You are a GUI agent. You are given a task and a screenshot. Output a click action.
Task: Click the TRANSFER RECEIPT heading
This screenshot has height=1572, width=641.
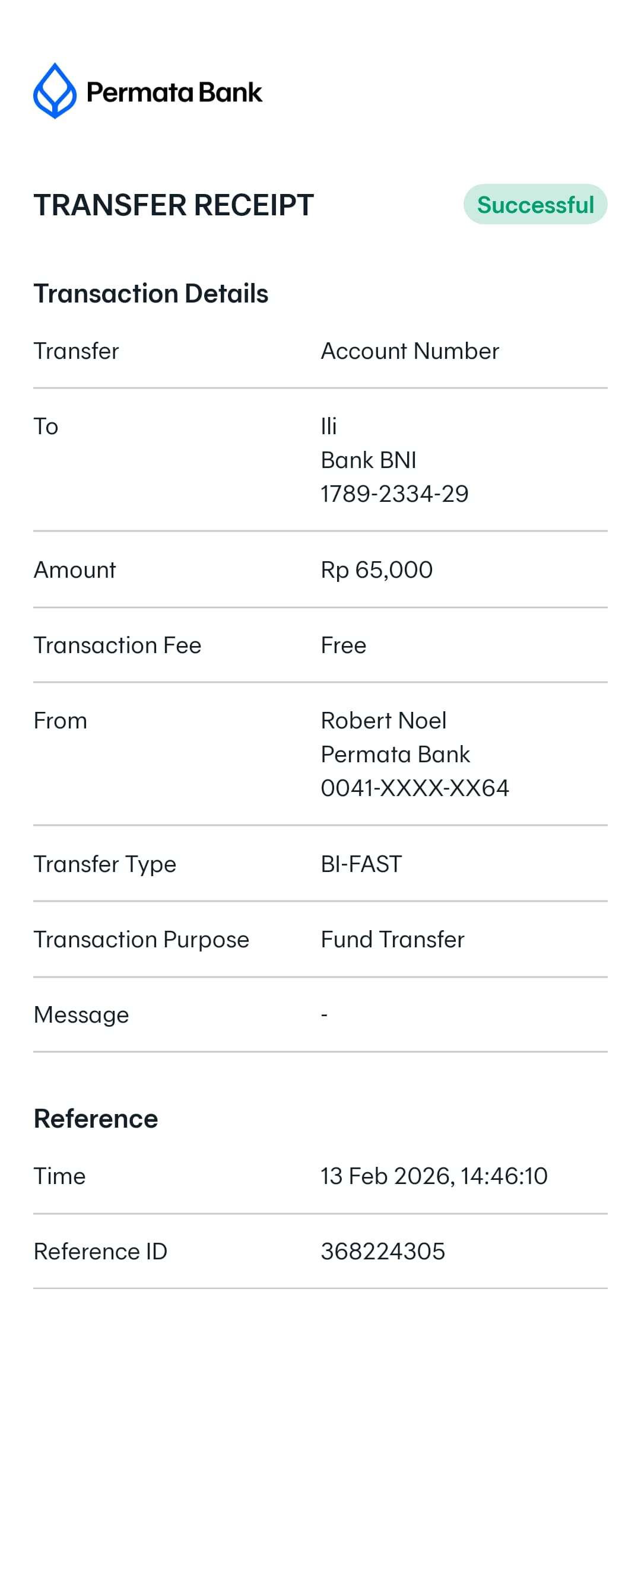173,205
